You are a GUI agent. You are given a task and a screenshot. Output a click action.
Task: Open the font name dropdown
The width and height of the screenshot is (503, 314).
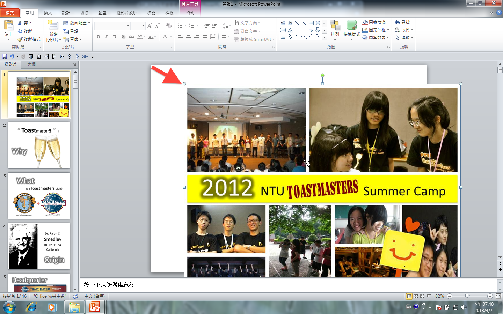coord(128,26)
